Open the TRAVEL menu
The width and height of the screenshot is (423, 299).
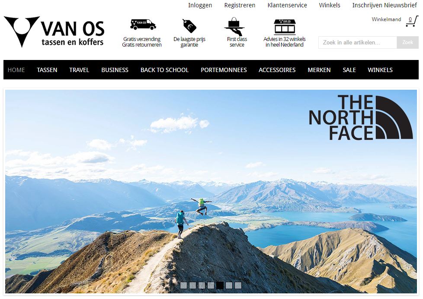[79, 70]
